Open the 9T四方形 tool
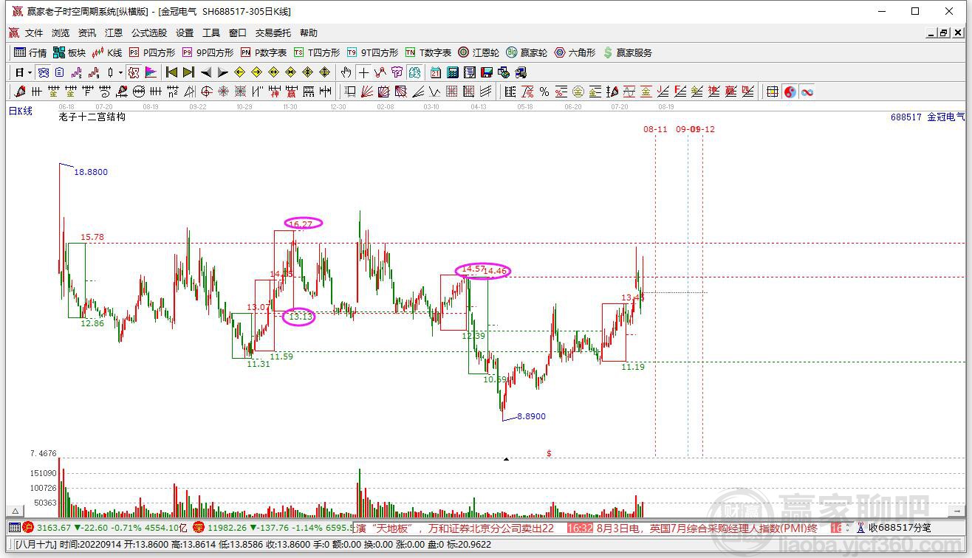Screen dimensions: 972x558 point(372,52)
